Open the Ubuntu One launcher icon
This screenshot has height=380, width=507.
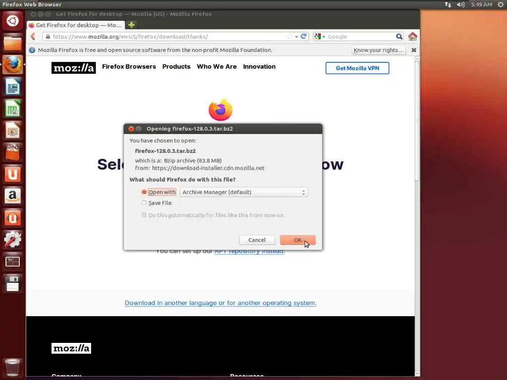click(x=12, y=174)
